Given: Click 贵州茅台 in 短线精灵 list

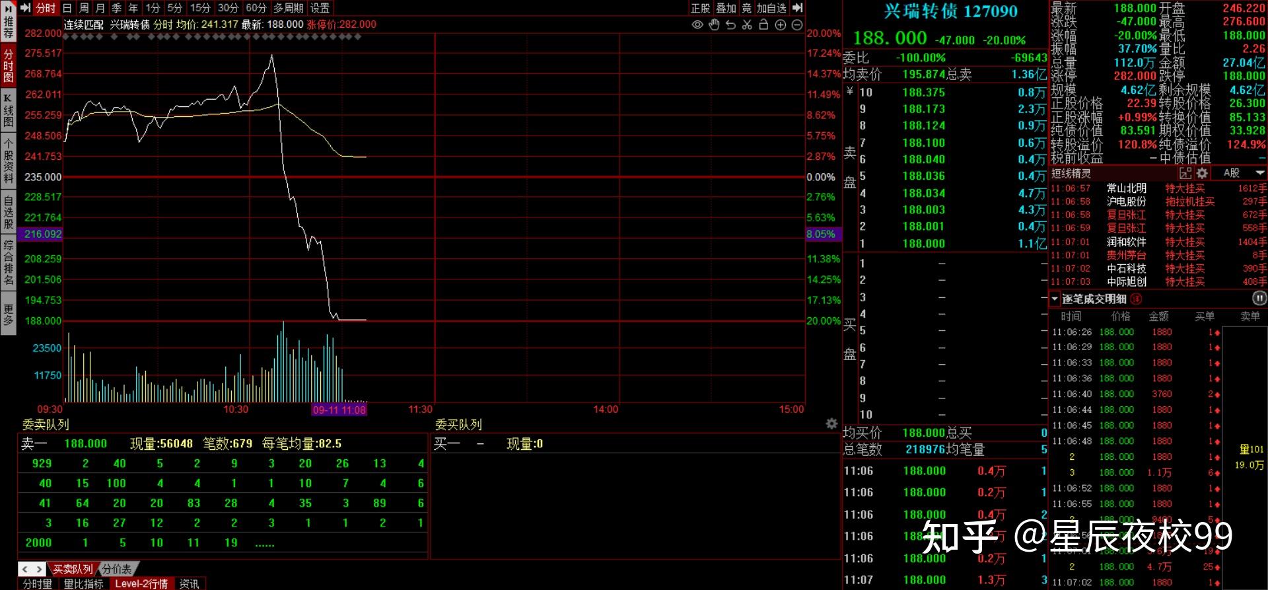Looking at the screenshot, I should point(1127,255).
